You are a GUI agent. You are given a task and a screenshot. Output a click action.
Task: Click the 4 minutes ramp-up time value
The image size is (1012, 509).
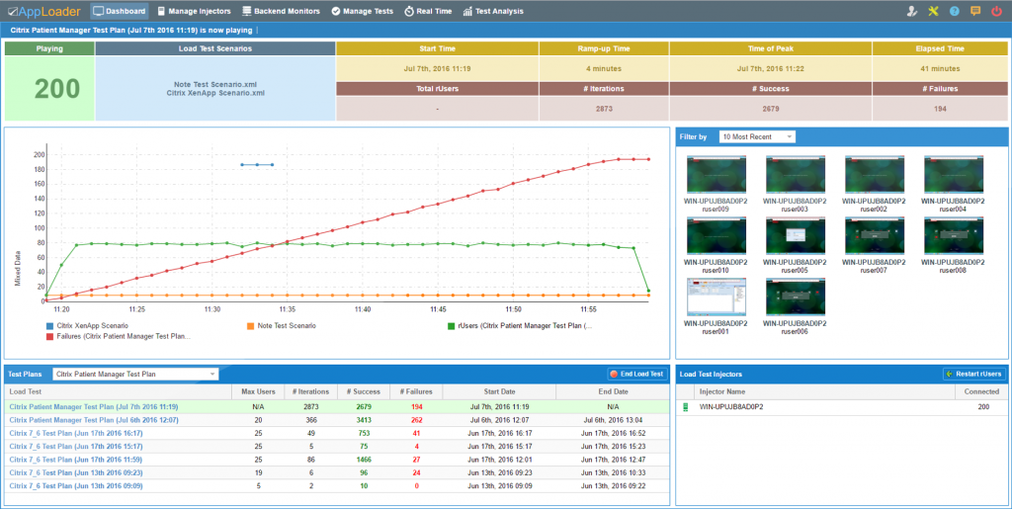click(604, 68)
